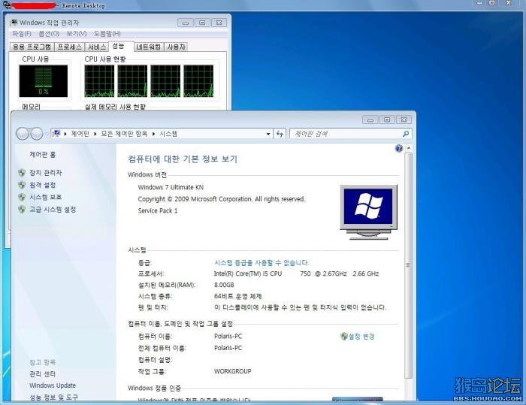Click shield icon beside 시스템 보호
Screen dimensions: 526x405
(x=22, y=197)
